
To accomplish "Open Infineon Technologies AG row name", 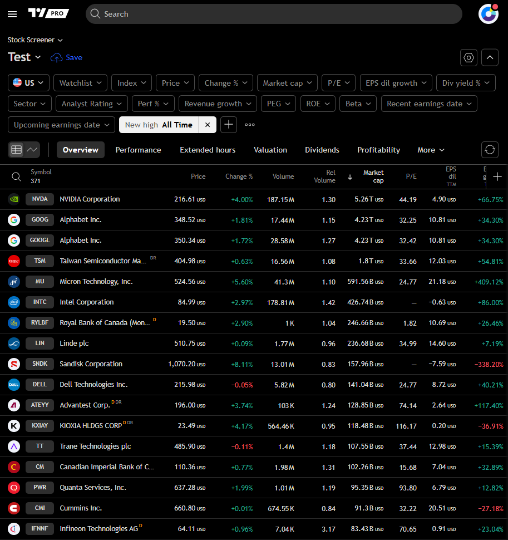I will [x=99, y=529].
